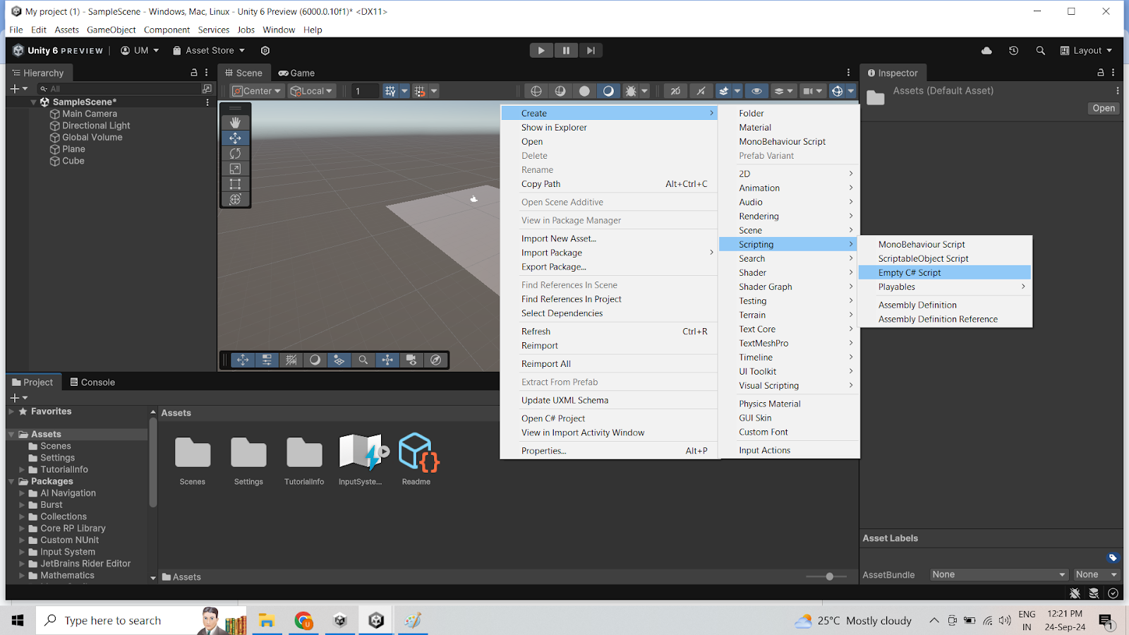Click the Step frame button
Image resolution: width=1129 pixels, height=635 pixels.
coord(591,50)
